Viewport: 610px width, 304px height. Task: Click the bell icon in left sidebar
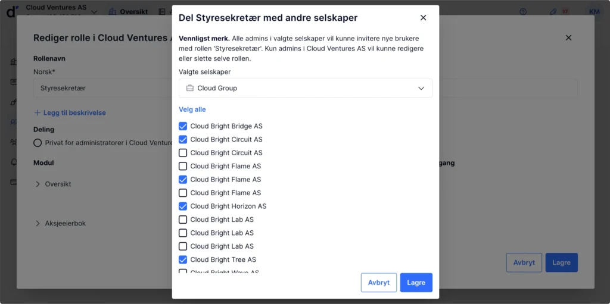[13, 162]
